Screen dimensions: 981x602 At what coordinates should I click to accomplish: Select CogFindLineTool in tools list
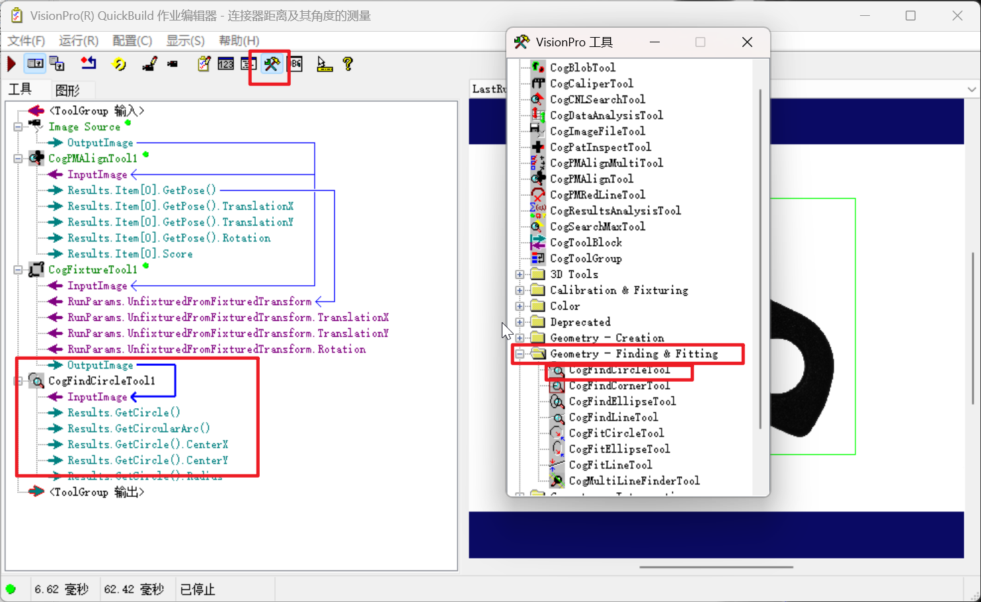point(613,417)
